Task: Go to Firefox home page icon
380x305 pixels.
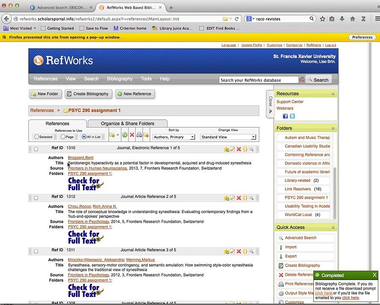Action: pos(352,19)
